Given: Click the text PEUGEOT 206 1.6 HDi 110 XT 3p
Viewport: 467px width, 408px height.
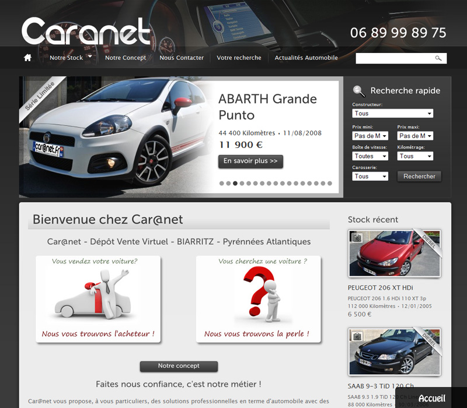Looking at the screenshot, I should tap(387, 298).
